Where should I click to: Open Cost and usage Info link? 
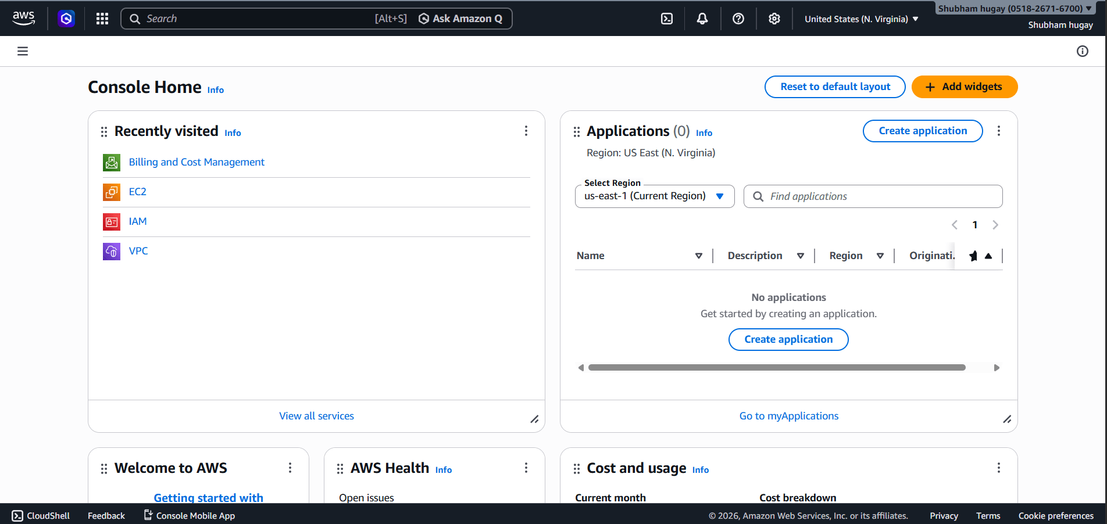[x=701, y=470]
